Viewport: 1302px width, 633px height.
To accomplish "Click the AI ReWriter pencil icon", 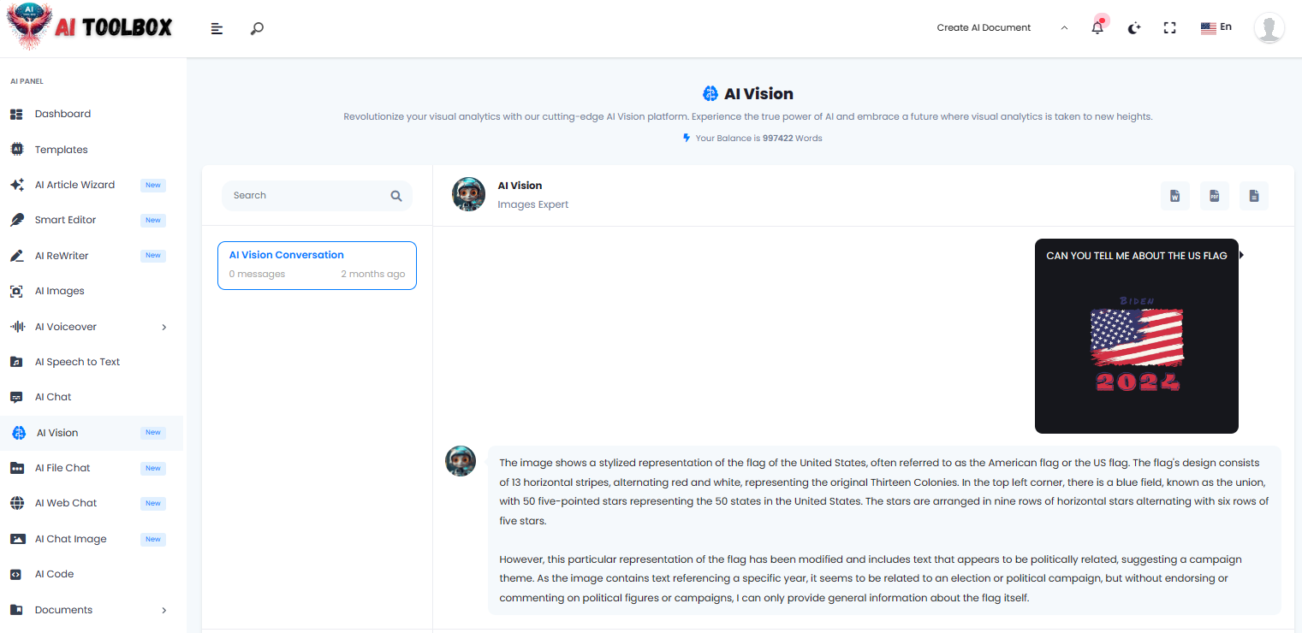I will pyautogui.click(x=17, y=256).
